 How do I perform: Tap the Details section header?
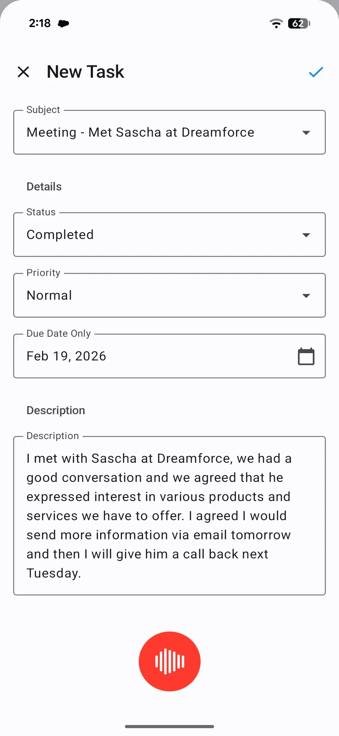(44, 186)
